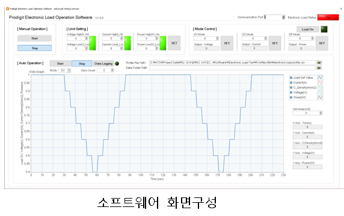The width and height of the screenshot is (344, 216).
Task: Click the Voltage High stepper arrows
Action: click(86, 38)
